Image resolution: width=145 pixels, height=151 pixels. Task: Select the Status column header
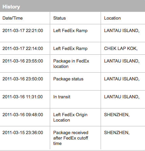pos(60,18)
